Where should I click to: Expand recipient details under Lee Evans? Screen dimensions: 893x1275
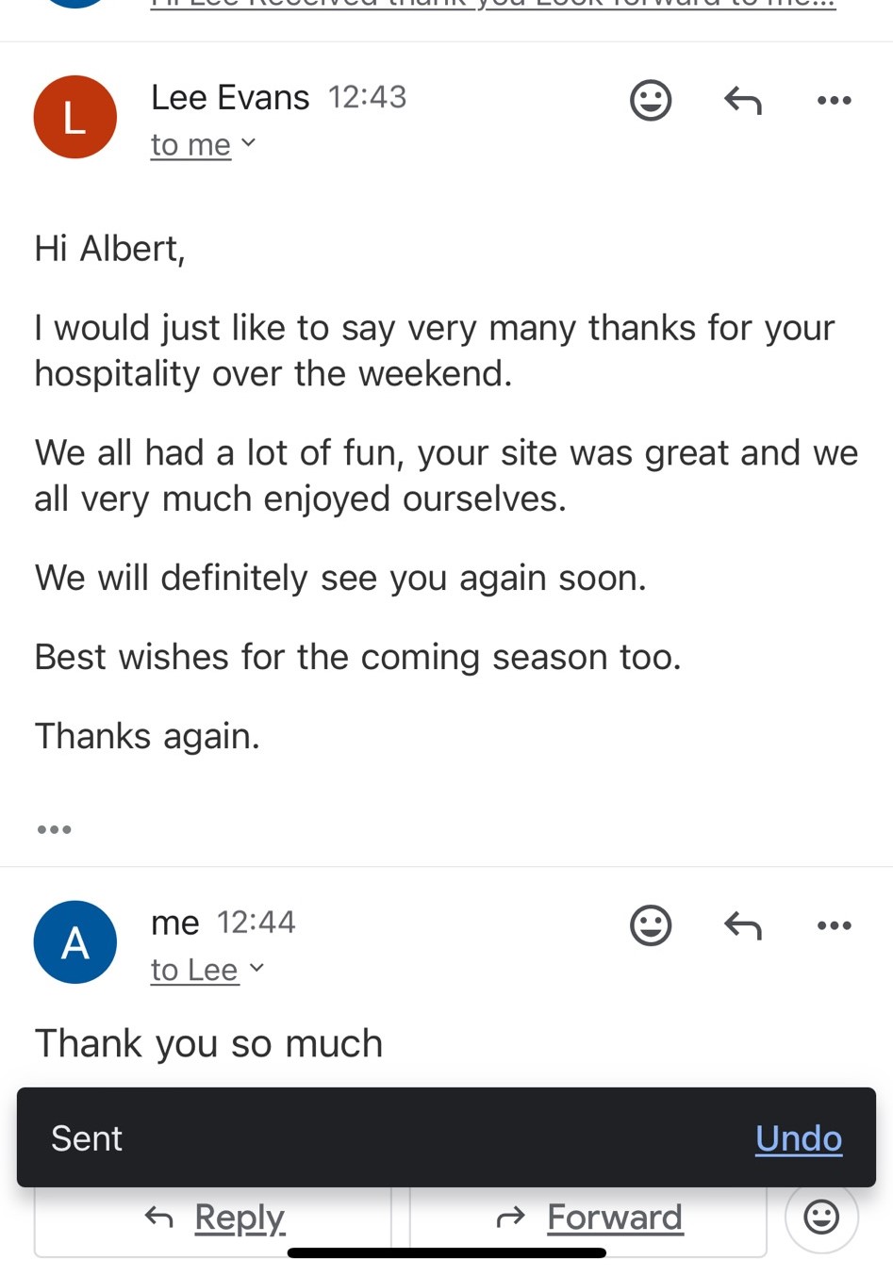pos(203,145)
